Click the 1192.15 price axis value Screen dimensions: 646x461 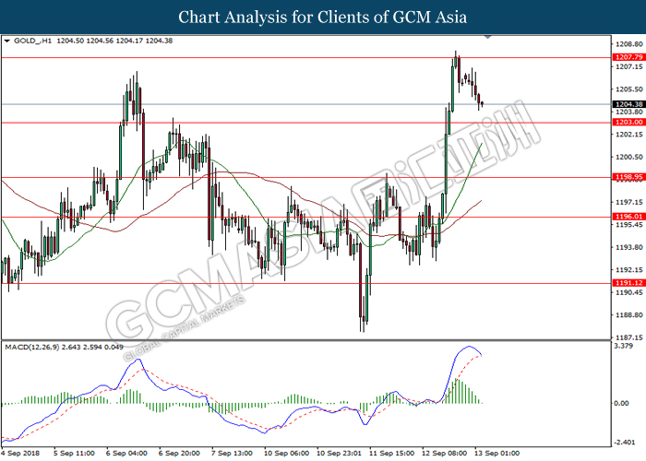click(628, 270)
